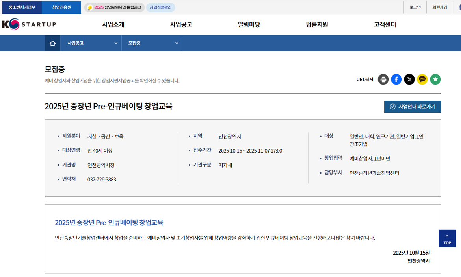Image resolution: width=461 pixels, height=277 pixels.
Task: Click the green star favorite icon
Action: (x=435, y=79)
